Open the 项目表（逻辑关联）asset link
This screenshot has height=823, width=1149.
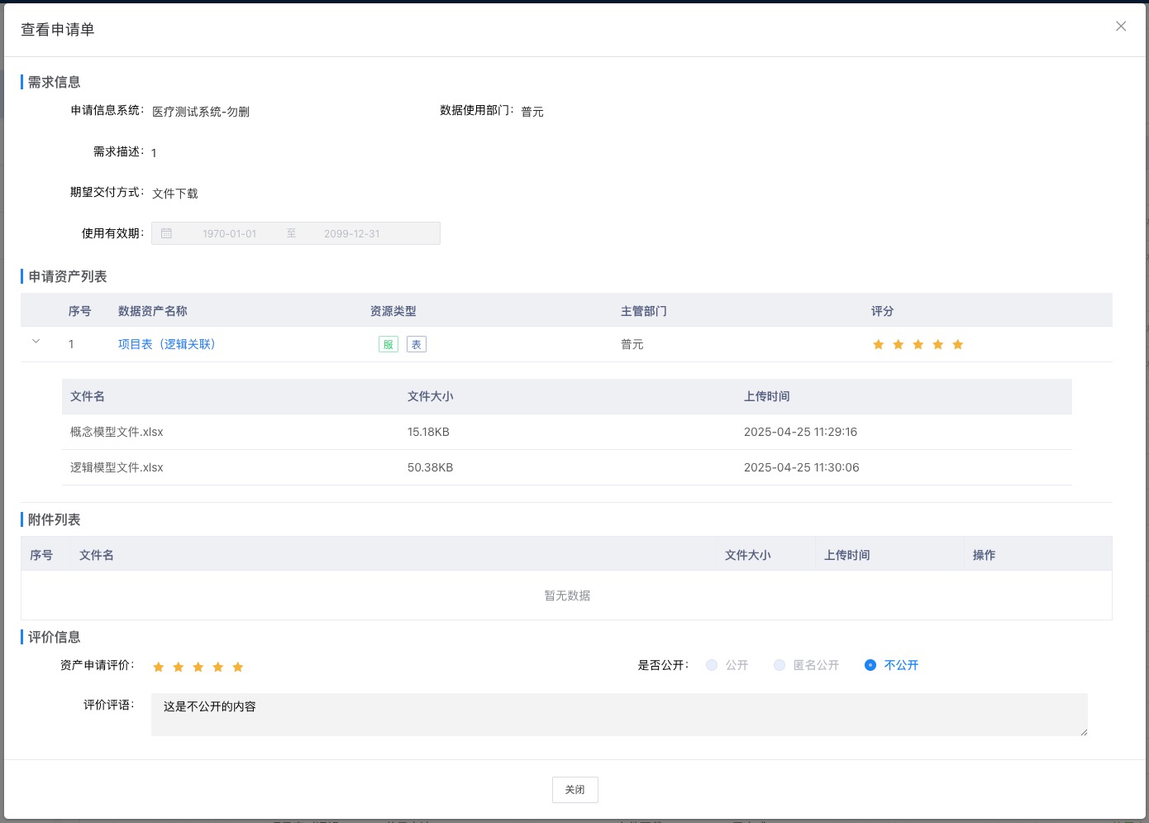click(166, 344)
